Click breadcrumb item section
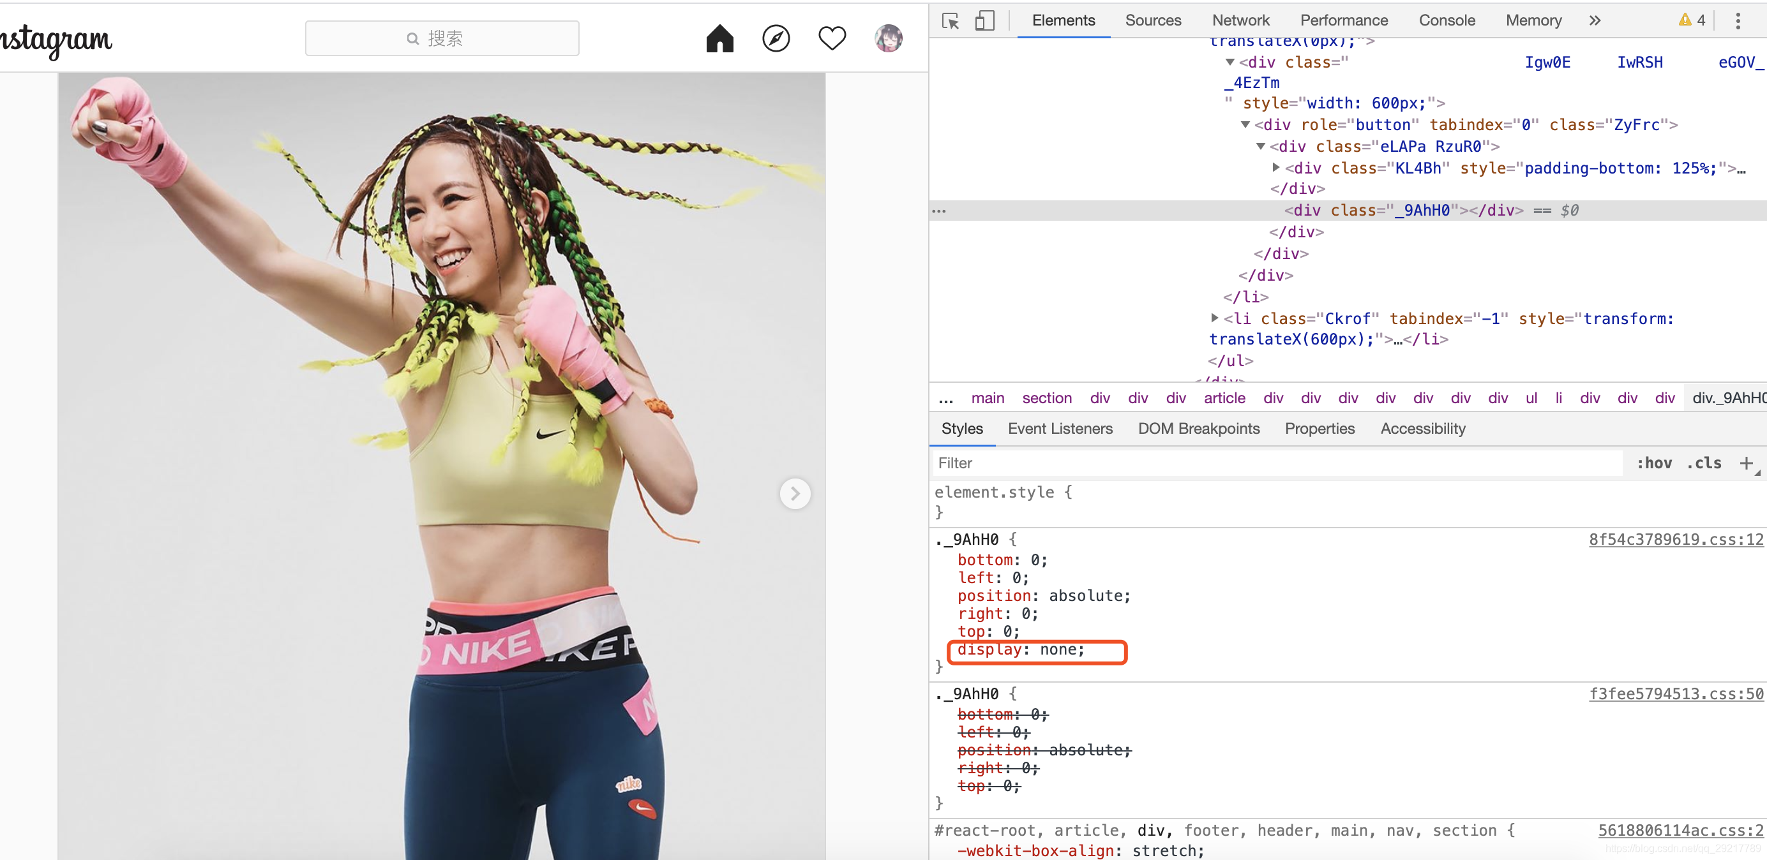This screenshot has height=860, width=1767. tap(1047, 399)
